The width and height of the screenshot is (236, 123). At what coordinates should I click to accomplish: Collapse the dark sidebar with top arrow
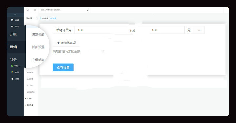pyautogui.click(x=15, y=15)
